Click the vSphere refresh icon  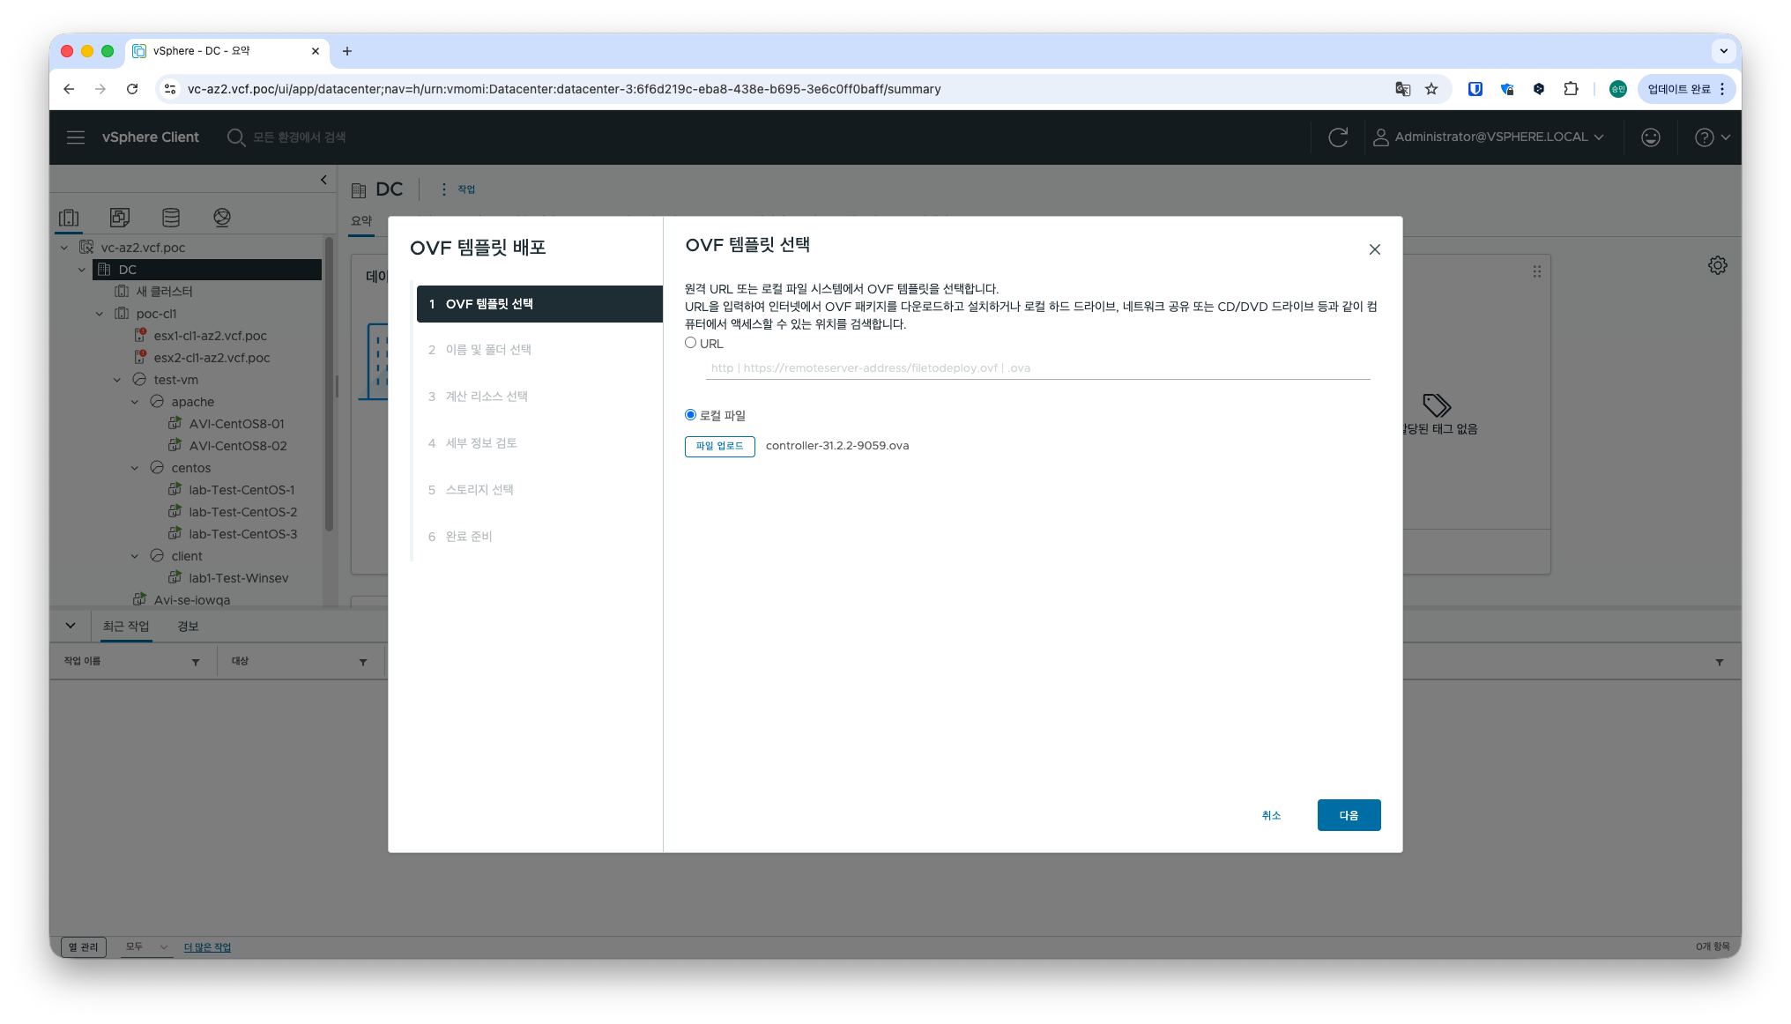[x=1338, y=137]
